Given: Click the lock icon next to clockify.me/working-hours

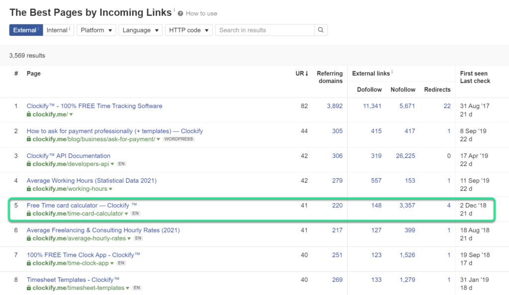Looking at the screenshot, I should pos(29,189).
